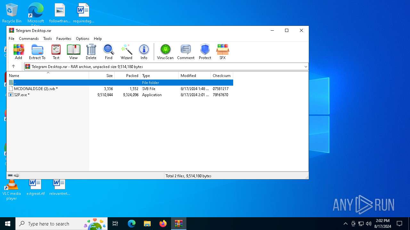Open the Commands menu

[29, 38]
